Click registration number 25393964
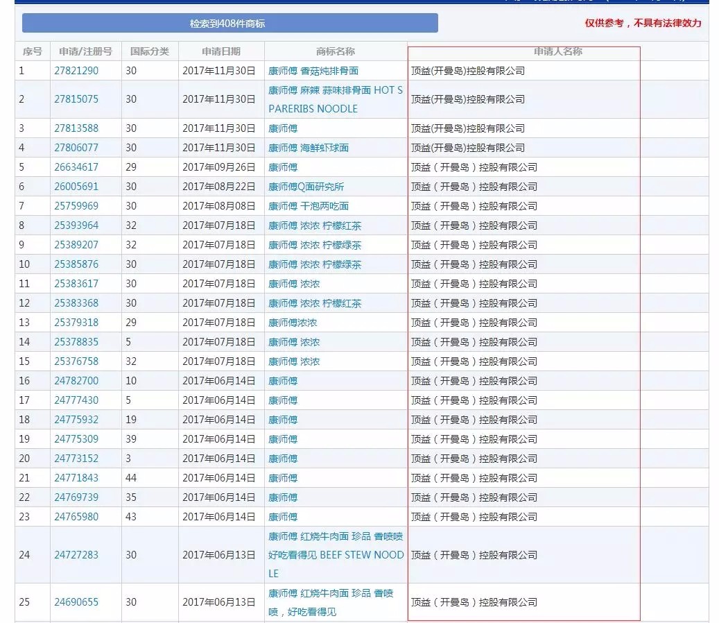Viewport: 719px width, 623px height. pos(76,225)
